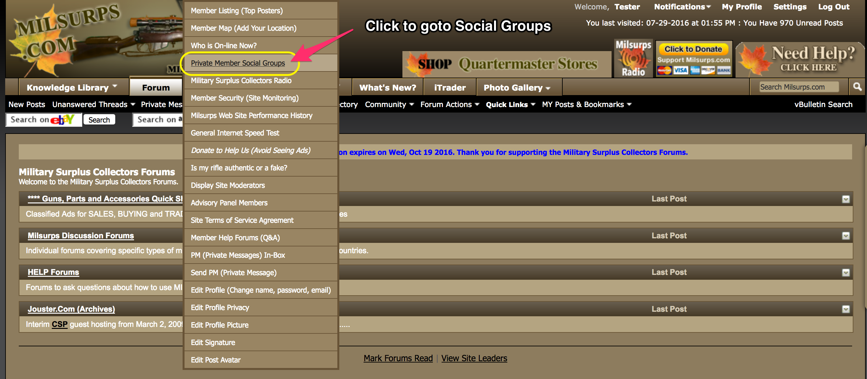The height and width of the screenshot is (379, 867).
Task: Click the search magnifier icon
Action: pyautogui.click(x=857, y=87)
